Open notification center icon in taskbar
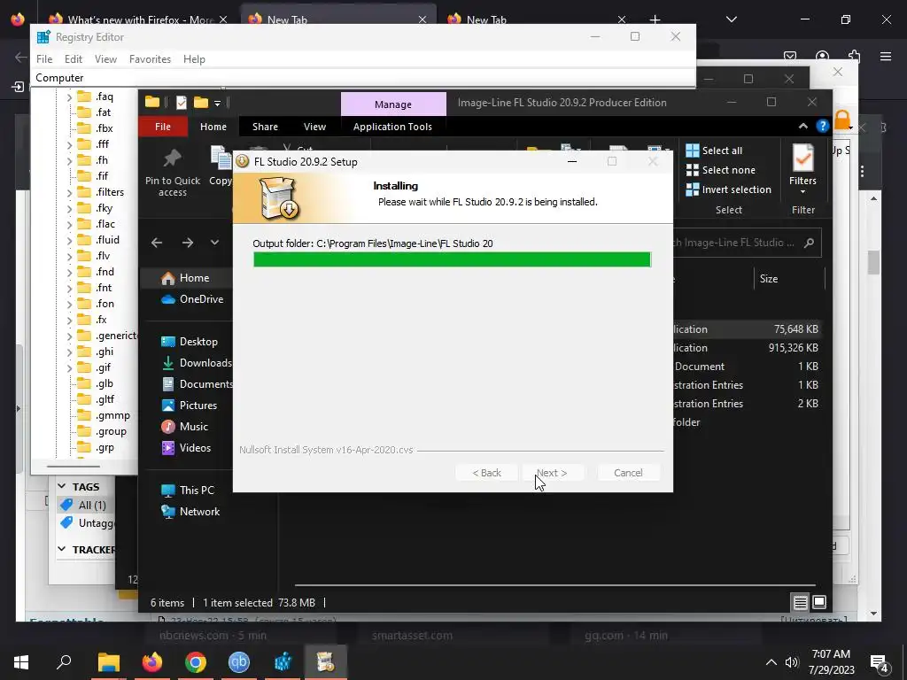Screen dimensions: 907x680 pos(880,663)
